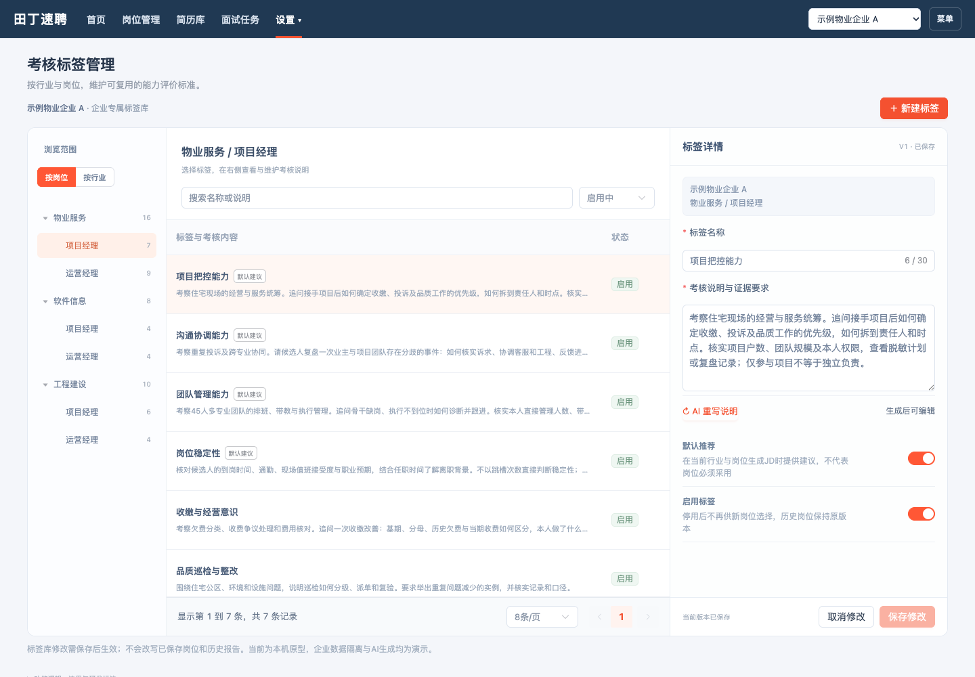
Task: Open the 简历库 navigation item
Action: 190,20
